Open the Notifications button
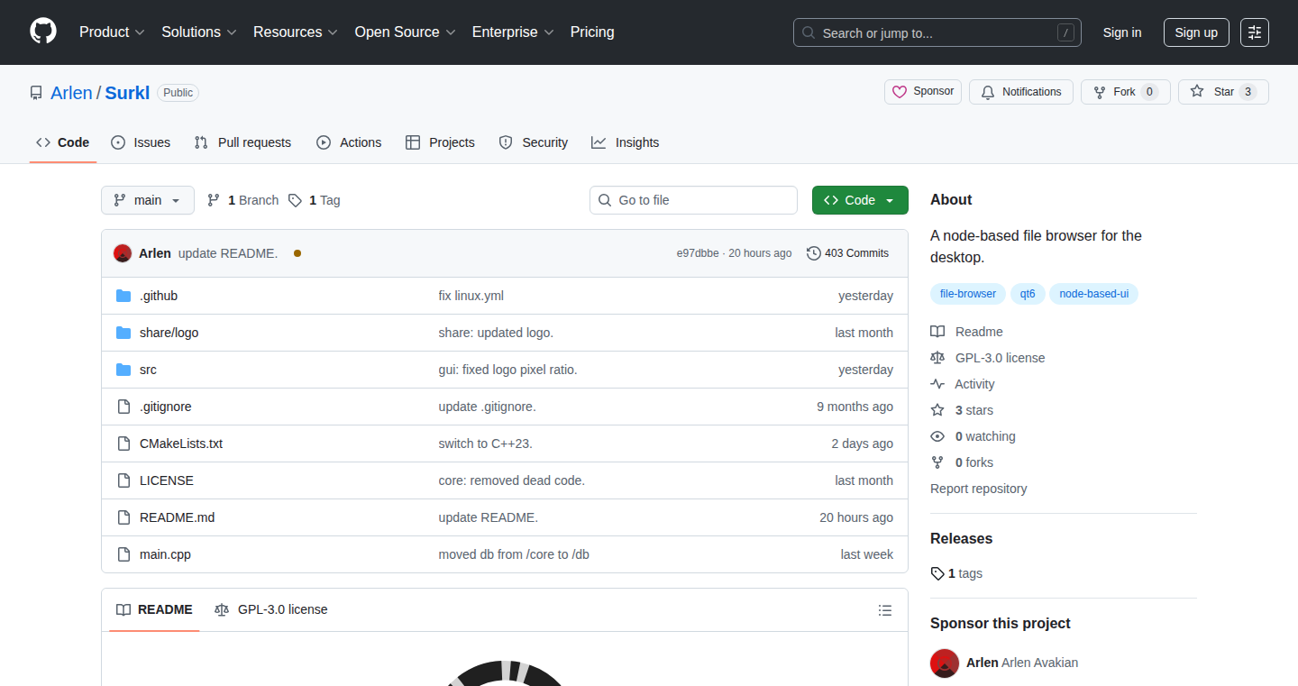 1021,92
